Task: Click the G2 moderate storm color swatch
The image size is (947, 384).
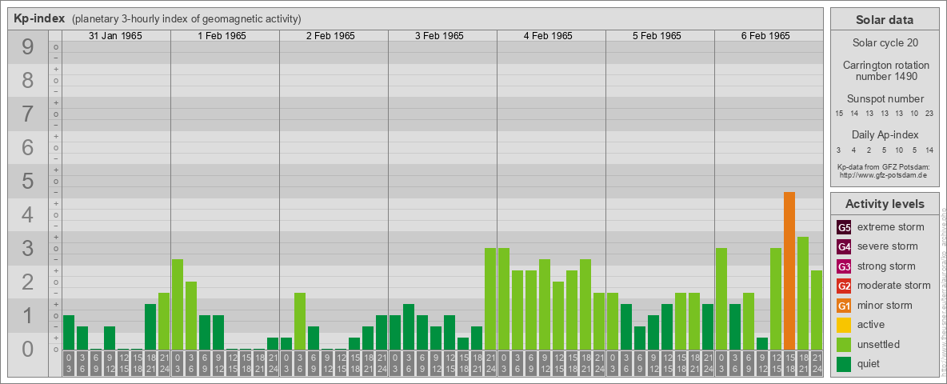Action: click(844, 286)
